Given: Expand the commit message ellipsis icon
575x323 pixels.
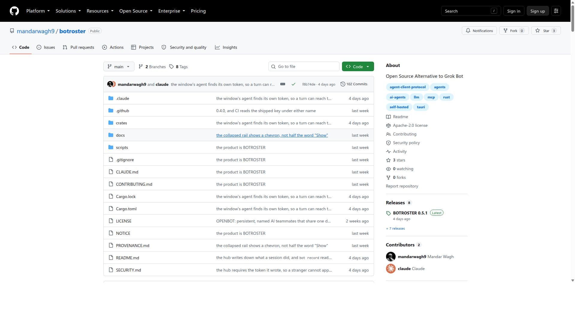Looking at the screenshot, I should 282,84.
